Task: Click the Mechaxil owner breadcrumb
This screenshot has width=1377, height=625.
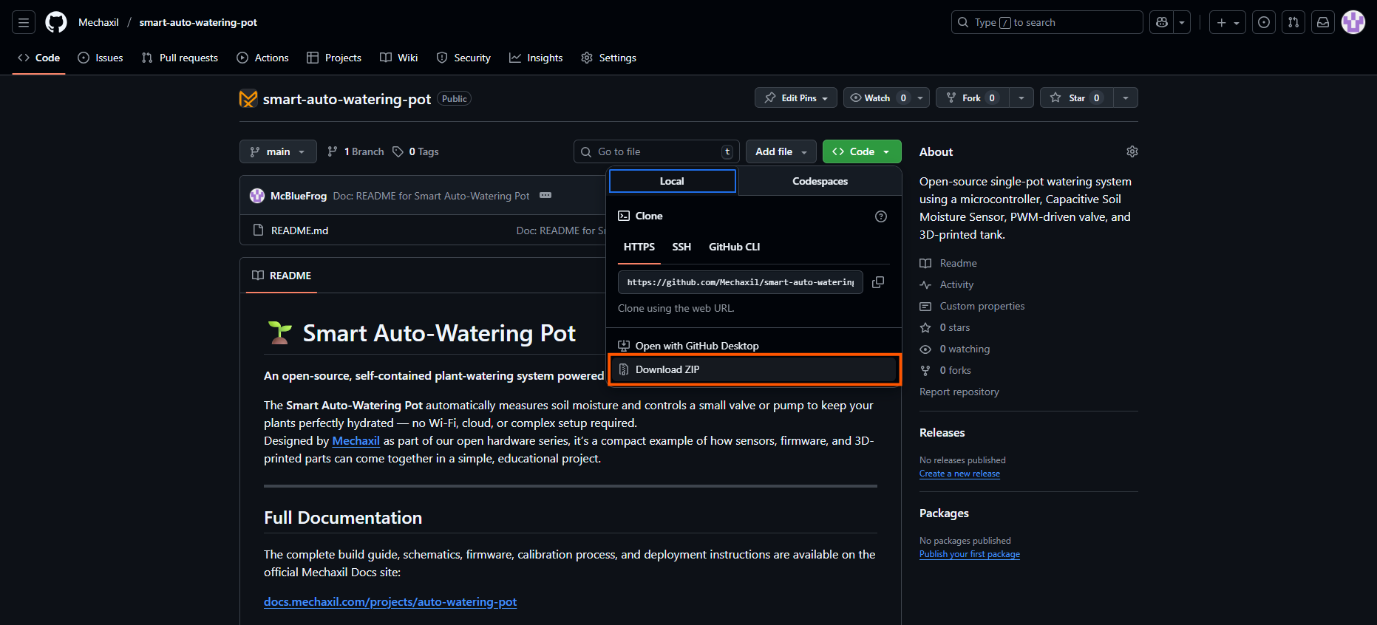Action: 98,22
